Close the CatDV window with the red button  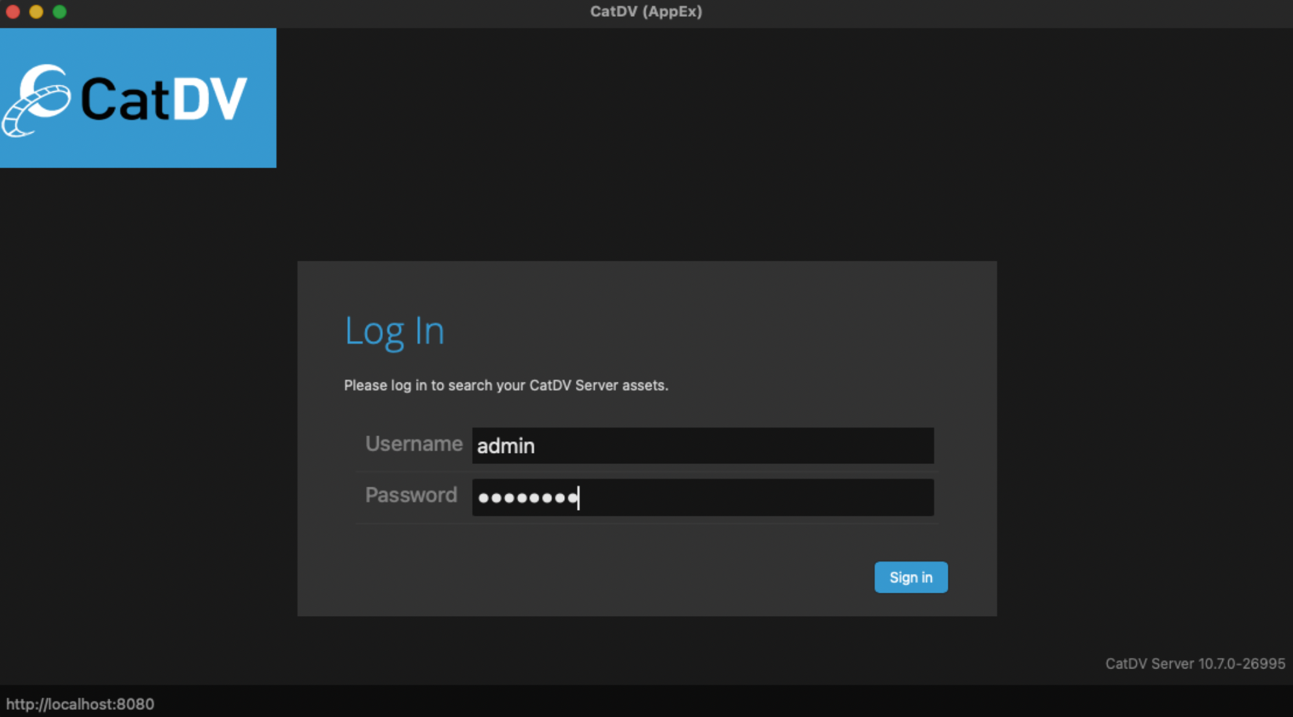(13, 12)
